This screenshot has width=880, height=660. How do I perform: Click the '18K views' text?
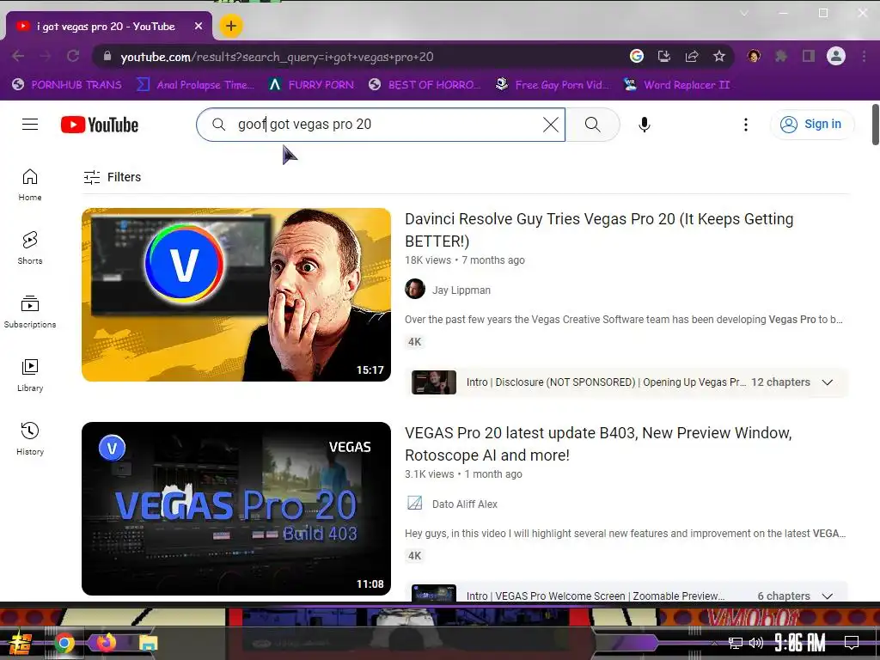click(x=428, y=260)
